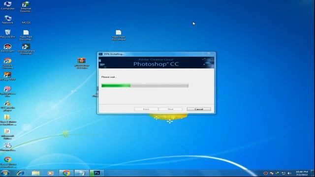Switch to Chrome in the taskbar
Image resolution: width=315 pixels, height=177 pixels.
point(66,173)
